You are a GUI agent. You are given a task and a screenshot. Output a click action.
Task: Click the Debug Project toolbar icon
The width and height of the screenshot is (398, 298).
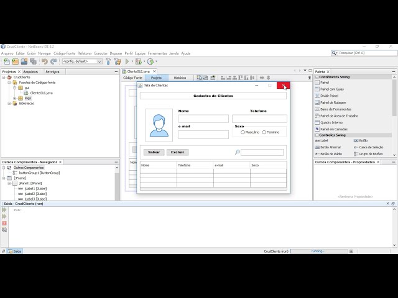point(139,61)
